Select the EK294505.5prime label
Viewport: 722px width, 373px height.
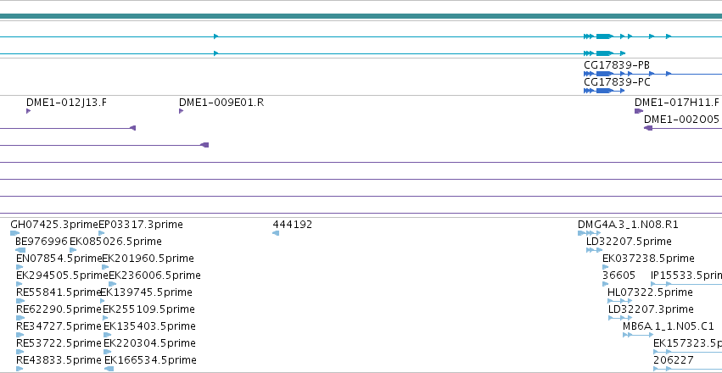click(x=62, y=276)
